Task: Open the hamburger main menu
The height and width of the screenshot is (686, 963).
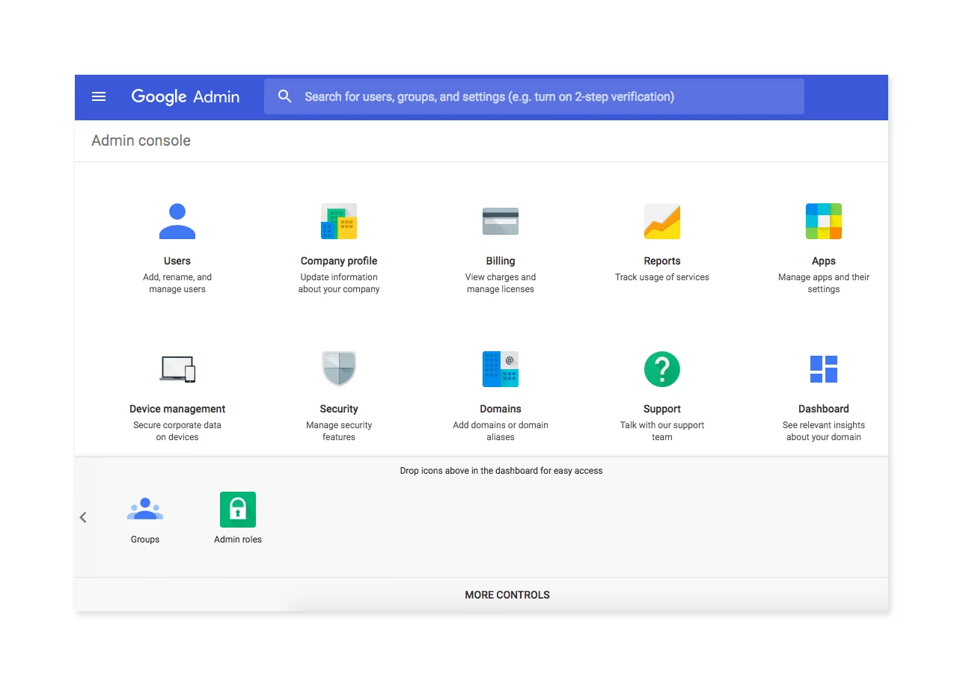Action: click(x=99, y=96)
